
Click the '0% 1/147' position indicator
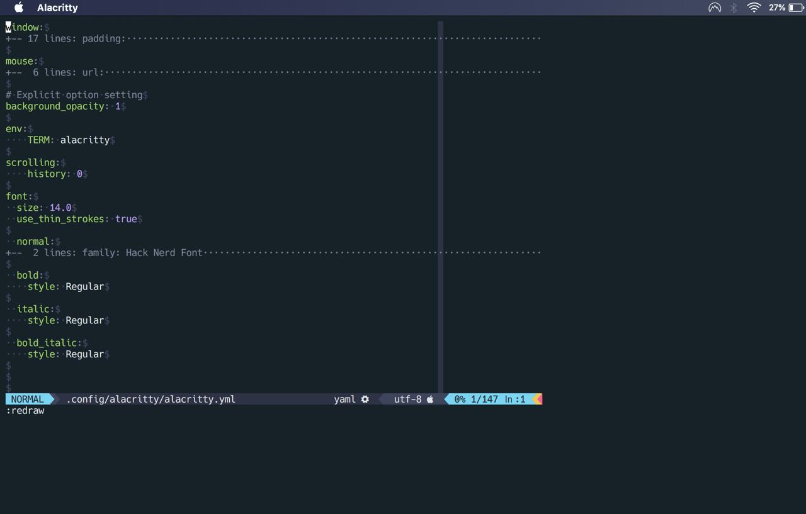(475, 399)
